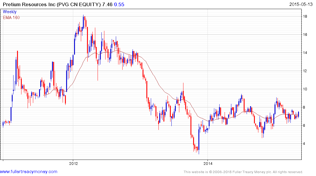Click the 4 price axis label
Image resolution: width=316 pixels, height=176 pixels.
pyautogui.click(x=304, y=144)
